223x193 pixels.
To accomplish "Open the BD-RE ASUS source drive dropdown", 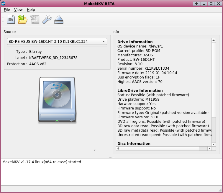I will pyautogui.click(x=57, y=42).
